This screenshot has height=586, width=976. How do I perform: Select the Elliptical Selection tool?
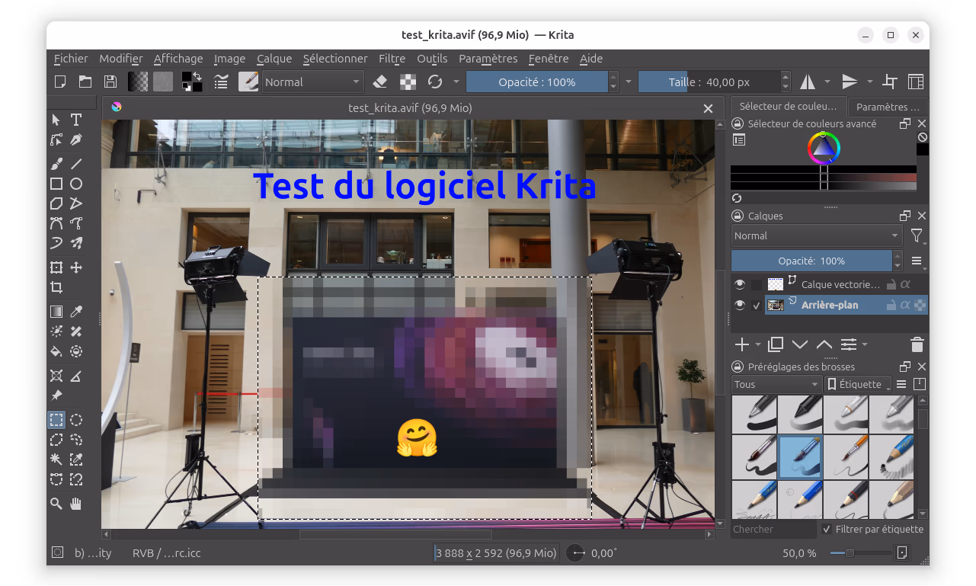(x=76, y=420)
